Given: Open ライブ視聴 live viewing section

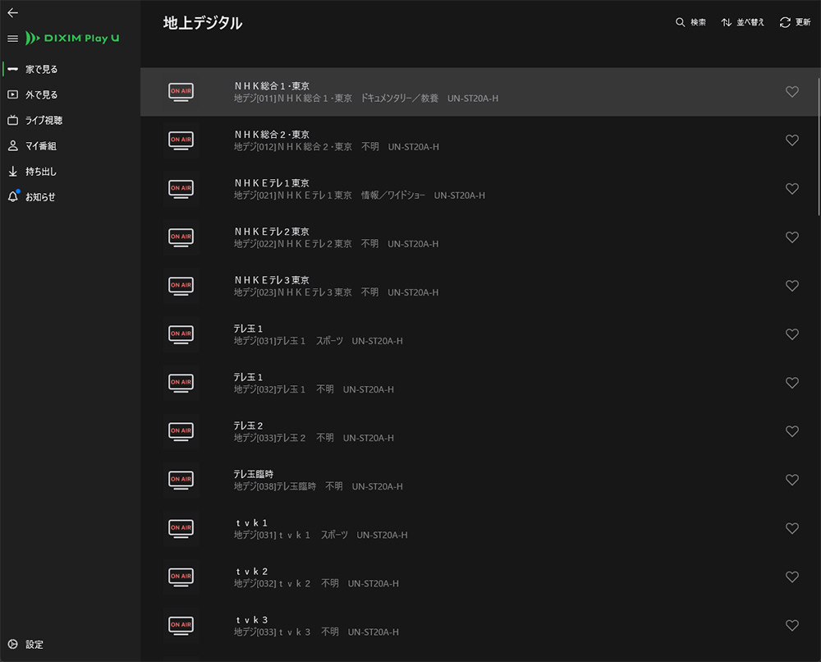Looking at the screenshot, I should 44,121.
